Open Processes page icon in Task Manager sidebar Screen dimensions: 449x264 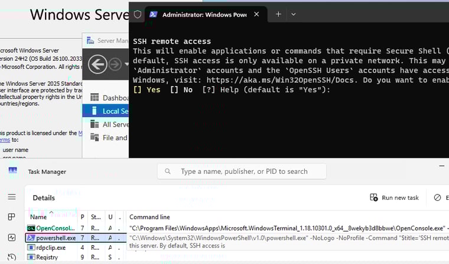11,217
